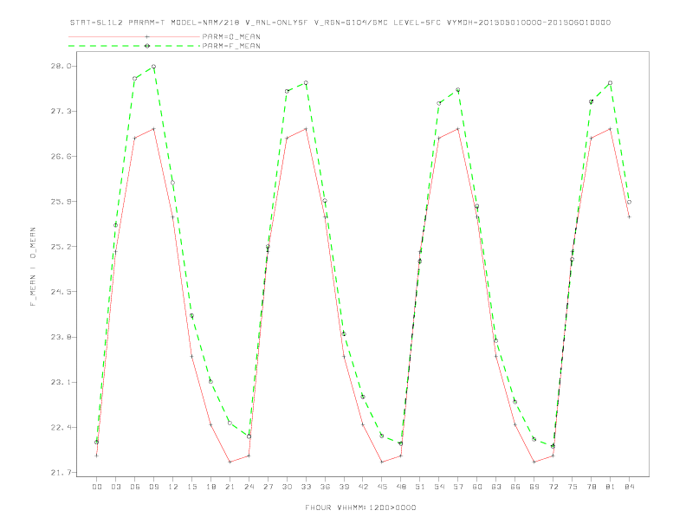Click x-axis tick label 12
Screen dimensions: 686x530
tap(173, 487)
